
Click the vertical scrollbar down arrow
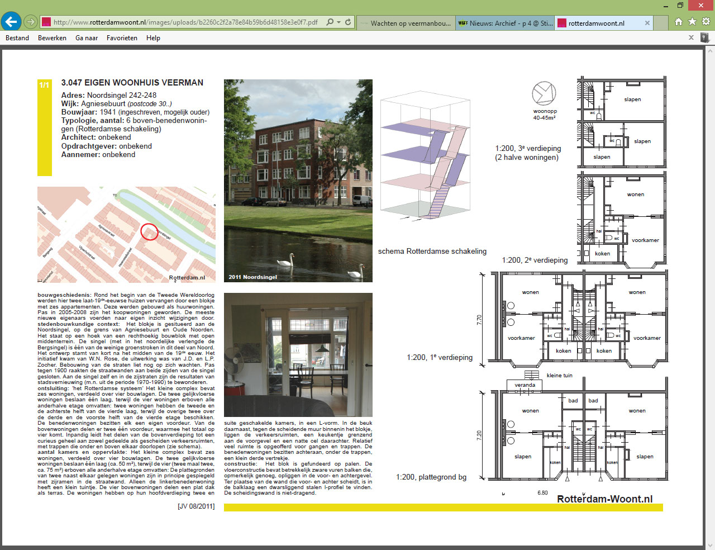pos(710,545)
